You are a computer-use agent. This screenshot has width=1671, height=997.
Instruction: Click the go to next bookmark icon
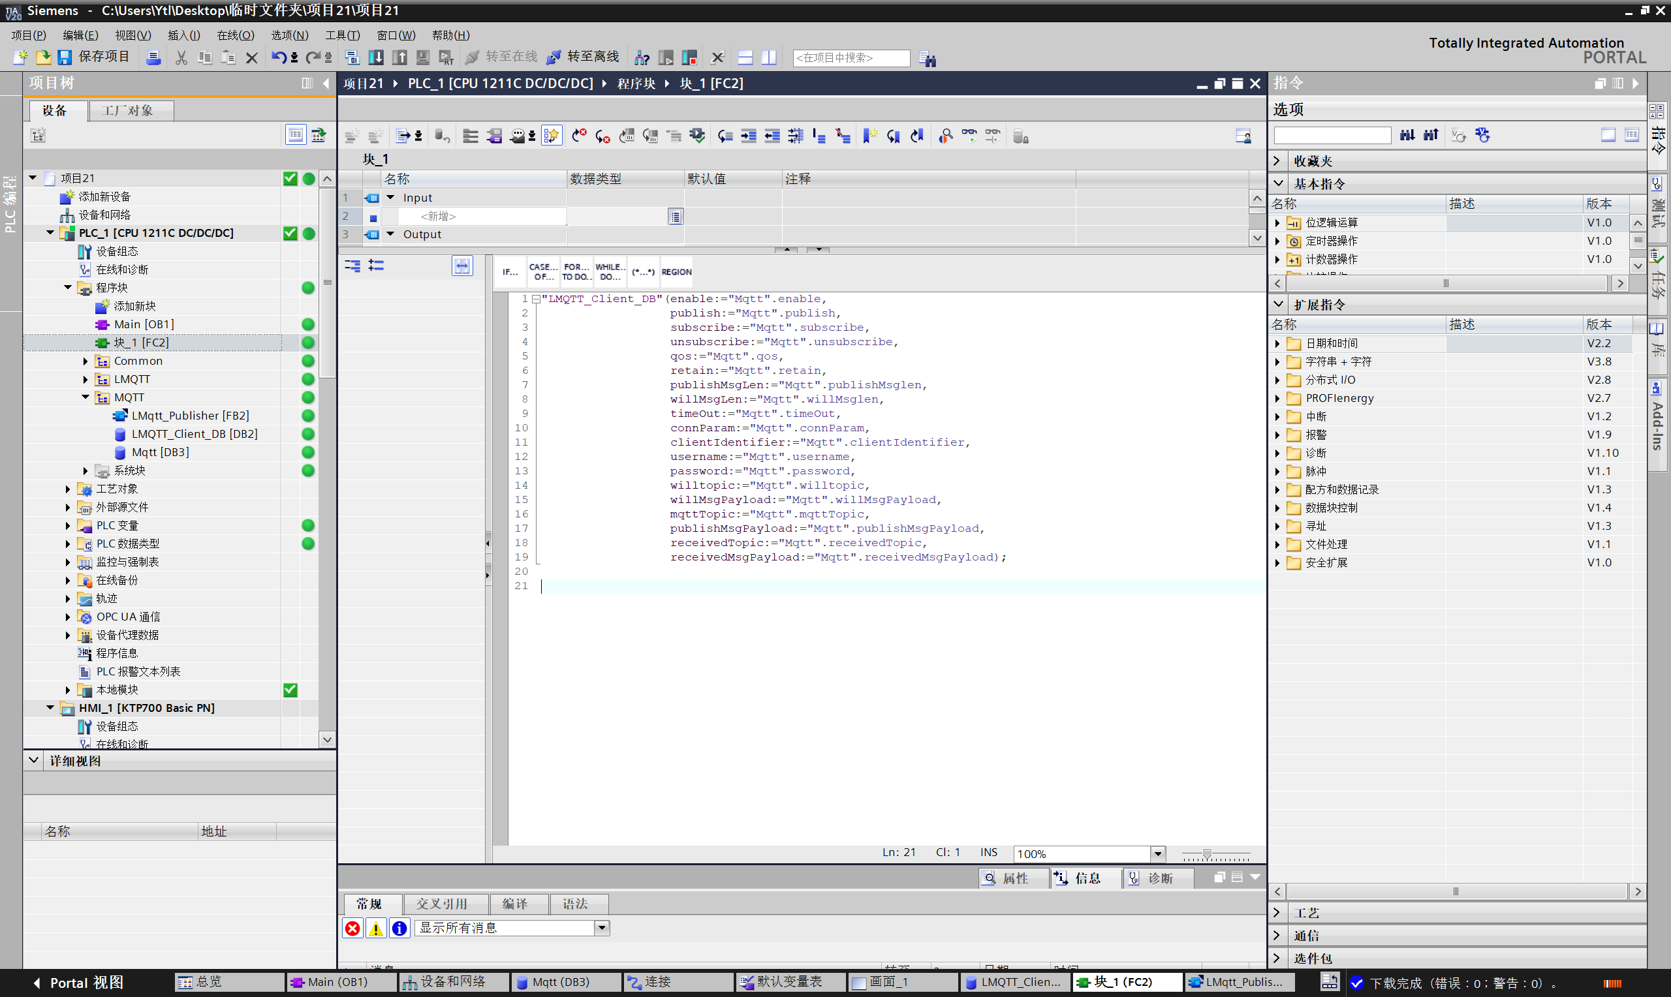[x=893, y=136]
